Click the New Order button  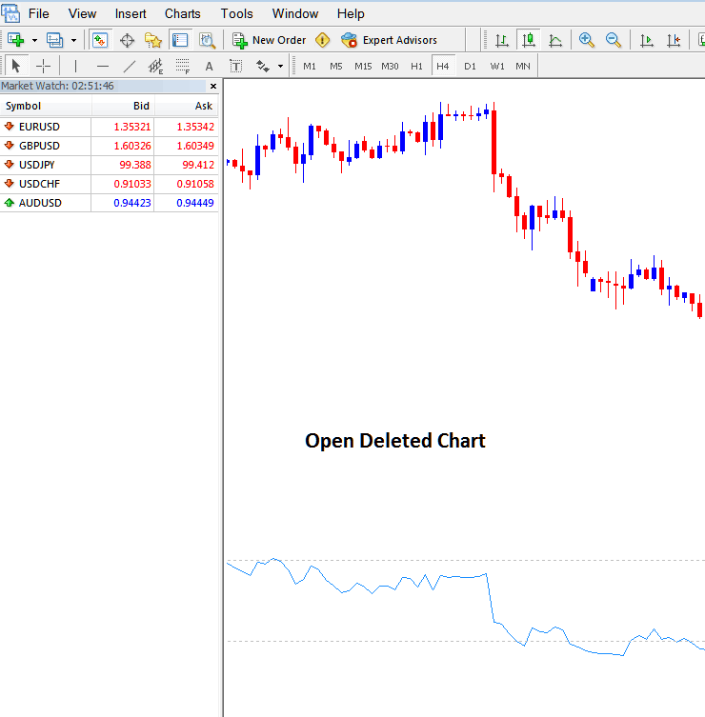click(270, 40)
